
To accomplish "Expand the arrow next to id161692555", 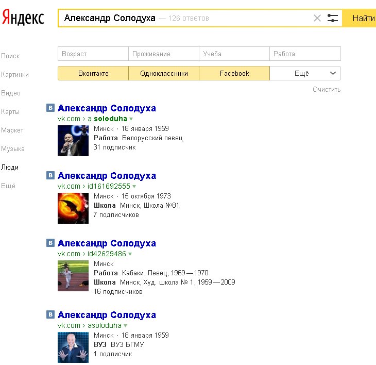I will (x=134, y=187).
